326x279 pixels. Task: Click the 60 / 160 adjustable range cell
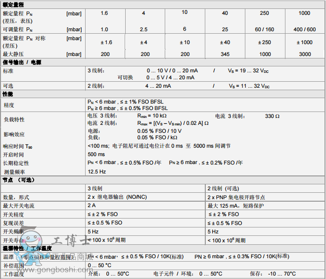pos(265,30)
